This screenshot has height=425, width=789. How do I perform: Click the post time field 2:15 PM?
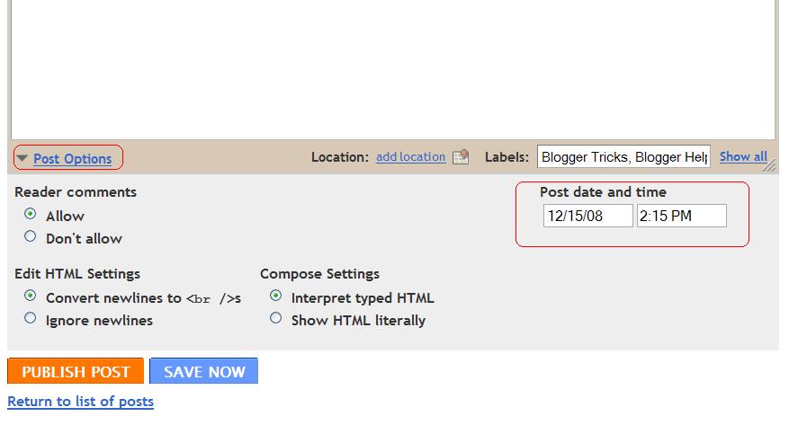point(681,216)
